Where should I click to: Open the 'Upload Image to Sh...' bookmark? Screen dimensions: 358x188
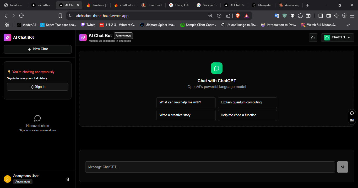click(x=239, y=25)
